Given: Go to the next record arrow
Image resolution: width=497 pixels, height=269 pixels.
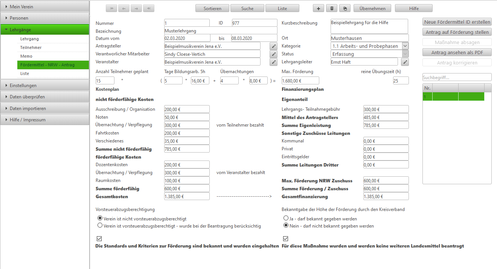Looking at the screenshot, I should tap(136, 8).
